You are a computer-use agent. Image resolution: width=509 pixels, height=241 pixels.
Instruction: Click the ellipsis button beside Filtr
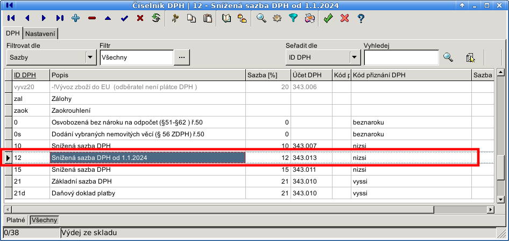point(182,57)
